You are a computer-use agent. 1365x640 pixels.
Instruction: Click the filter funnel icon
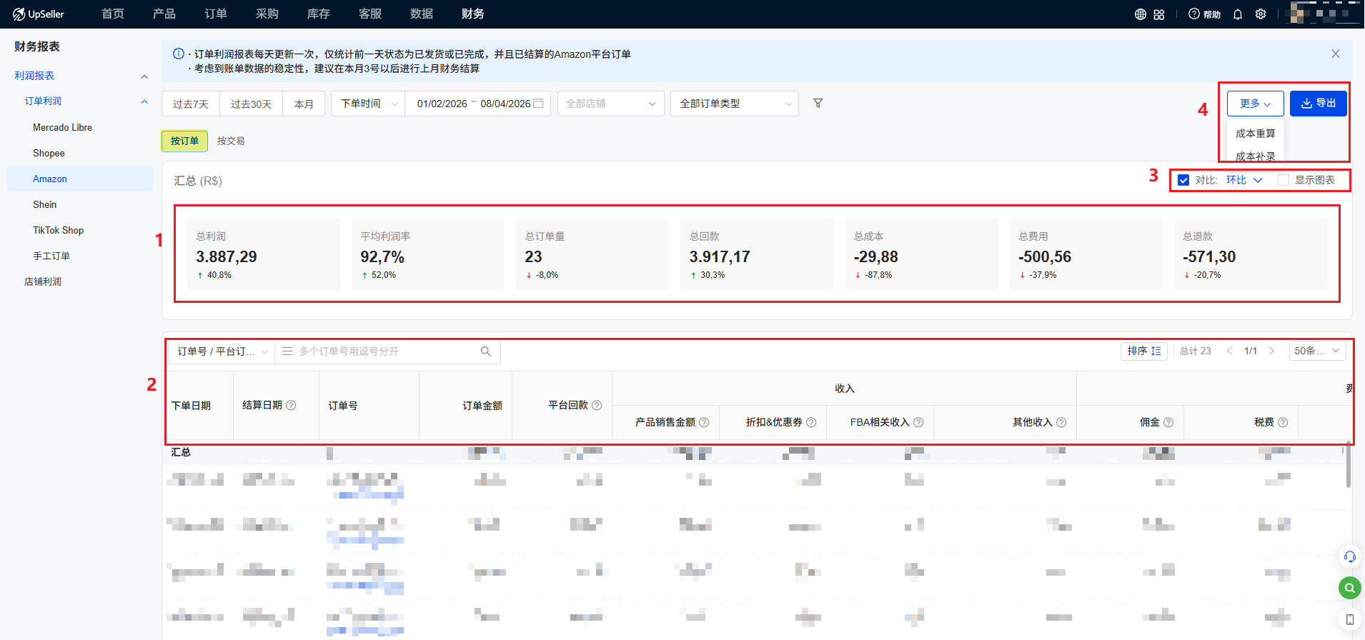click(x=818, y=104)
